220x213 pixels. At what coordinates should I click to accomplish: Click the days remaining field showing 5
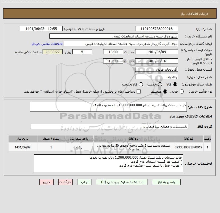point(82,52)
